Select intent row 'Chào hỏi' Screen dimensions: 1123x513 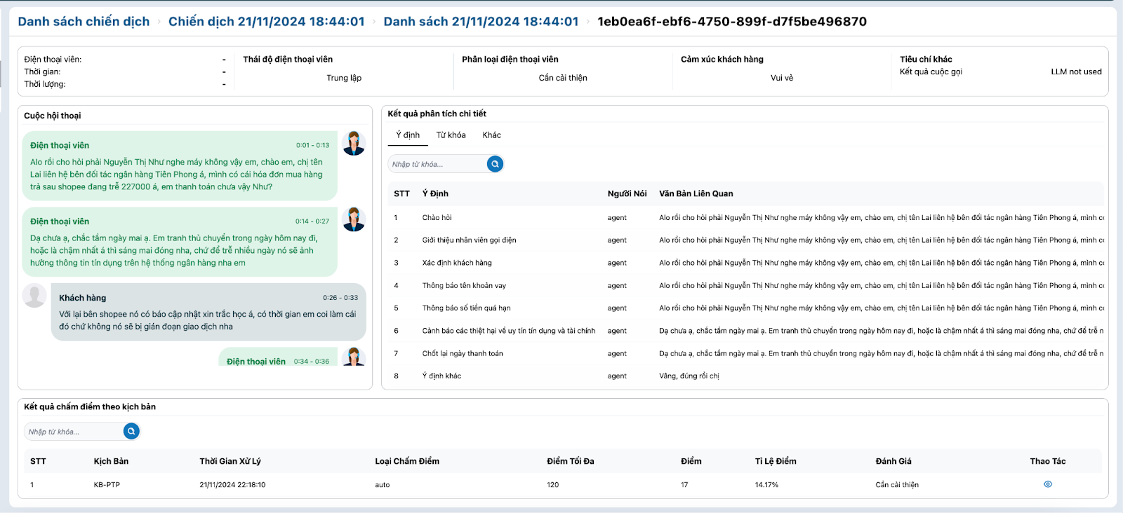pos(746,218)
